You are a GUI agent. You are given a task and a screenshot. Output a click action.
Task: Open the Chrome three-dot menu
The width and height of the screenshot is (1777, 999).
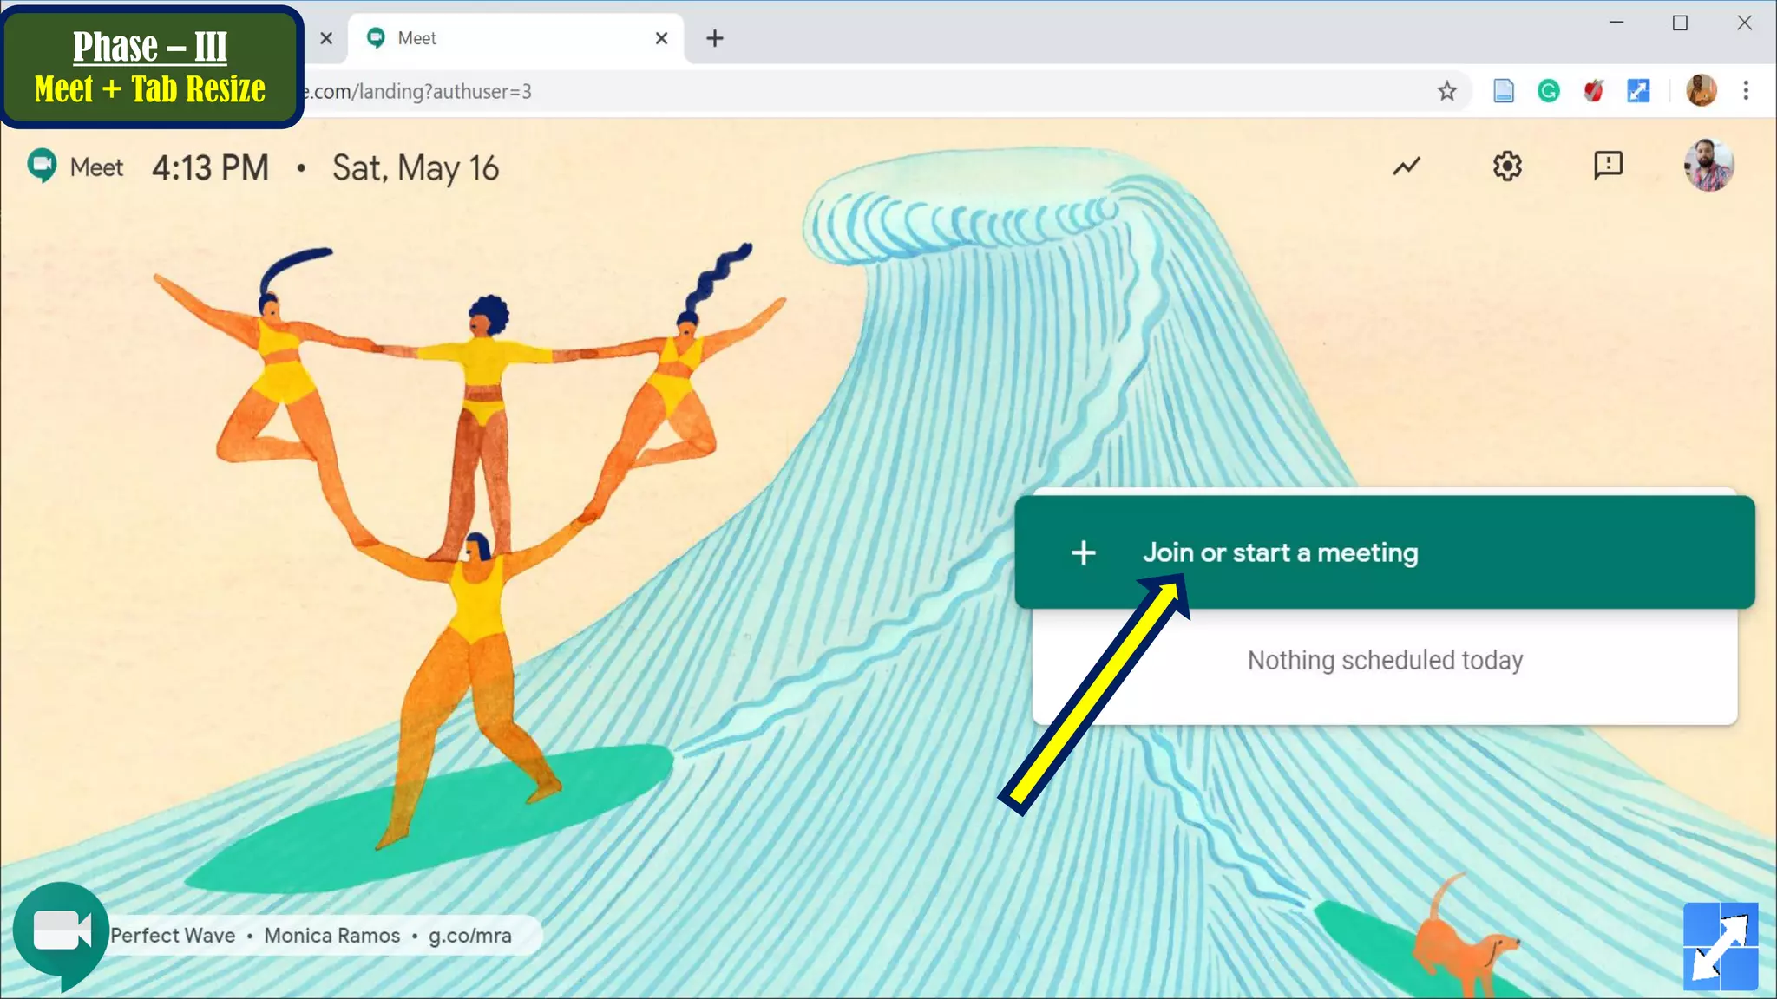(1746, 90)
